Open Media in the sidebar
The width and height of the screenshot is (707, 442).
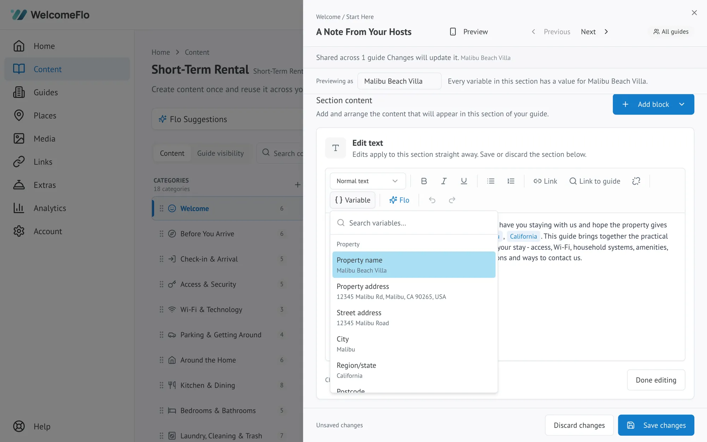coord(67,139)
